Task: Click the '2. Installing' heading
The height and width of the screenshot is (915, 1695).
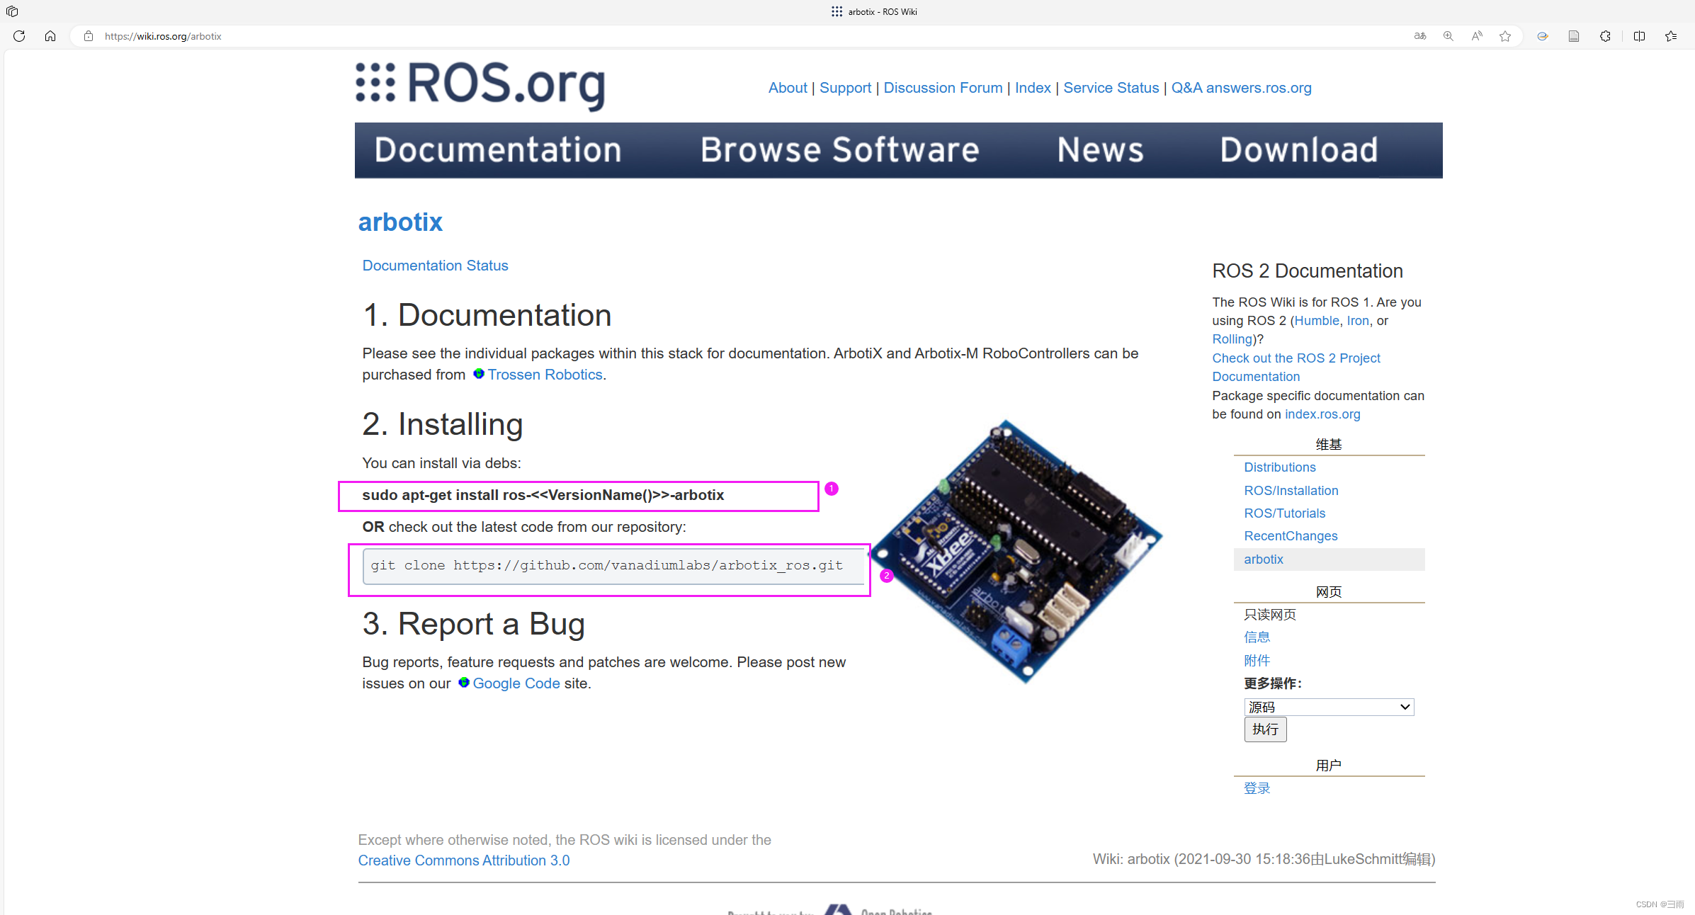Action: (x=443, y=424)
